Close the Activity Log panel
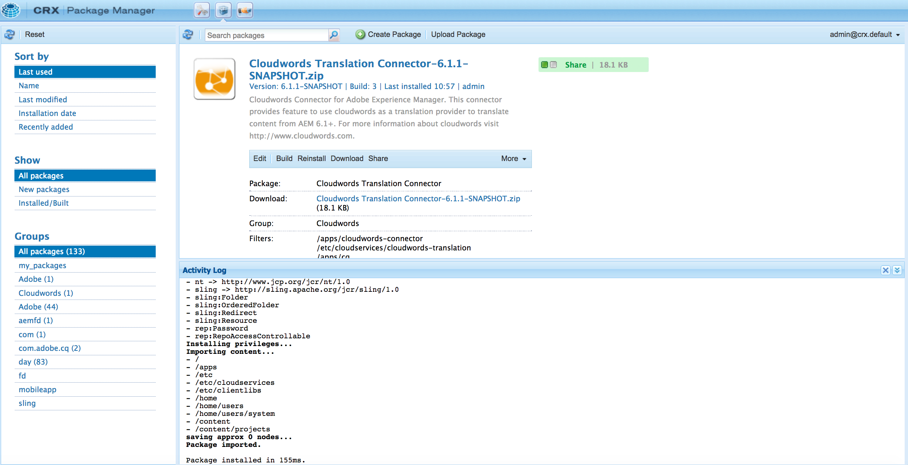The image size is (908, 465). pyautogui.click(x=885, y=270)
